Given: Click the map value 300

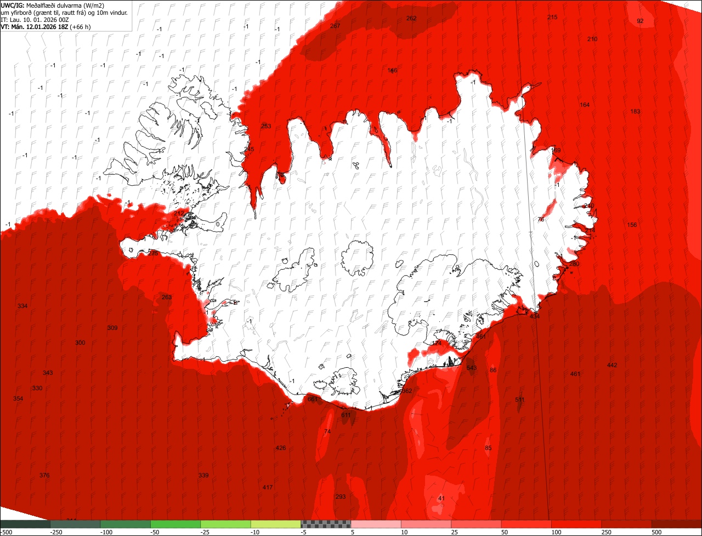Looking at the screenshot, I should (x=80, y=343).
